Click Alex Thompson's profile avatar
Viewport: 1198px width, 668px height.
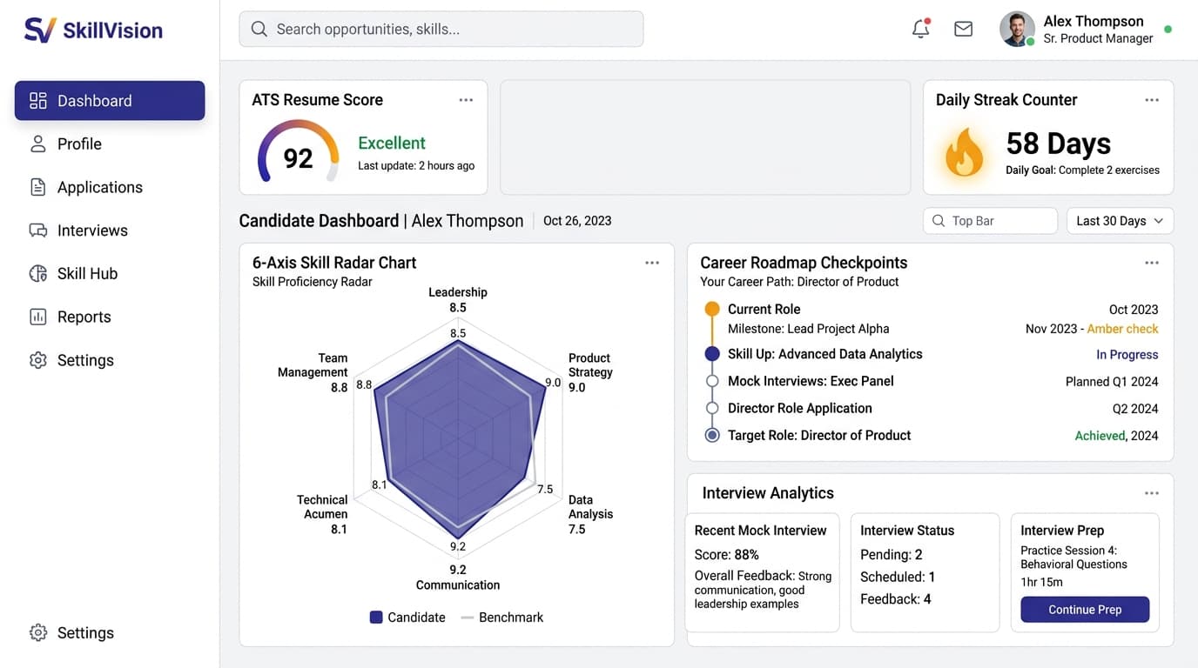[x=1017, y=29]
